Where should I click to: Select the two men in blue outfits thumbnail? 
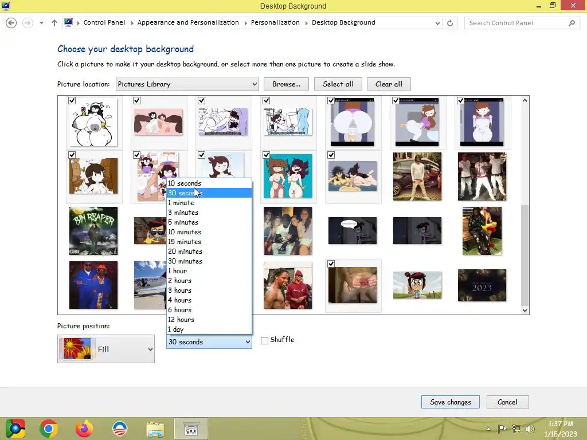[x=93, y=285]
